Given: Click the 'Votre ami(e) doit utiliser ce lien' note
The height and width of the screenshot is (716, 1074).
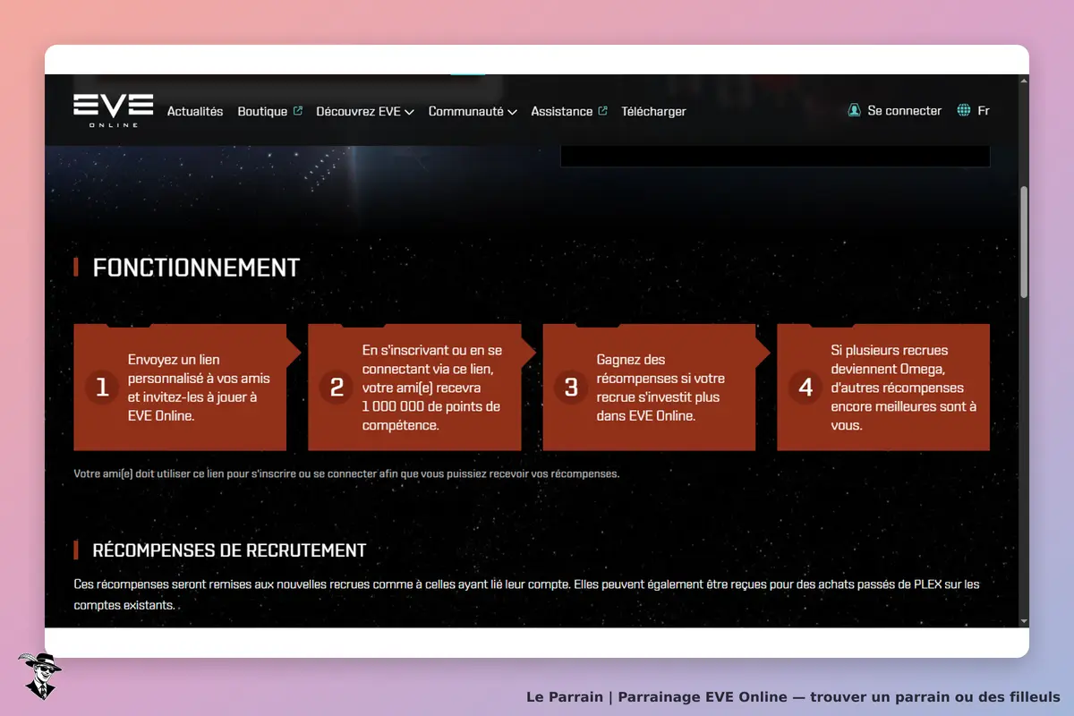Looking at the screenshot, I should (346, 473).
